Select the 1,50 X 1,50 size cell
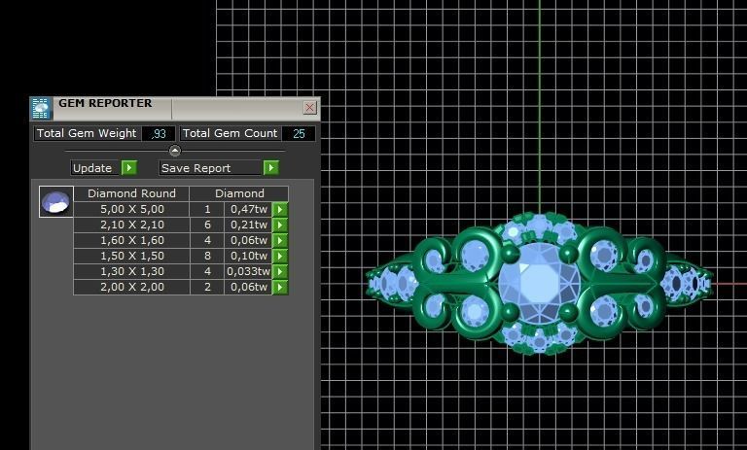This screenshot has height=450, width=747. 132,256
